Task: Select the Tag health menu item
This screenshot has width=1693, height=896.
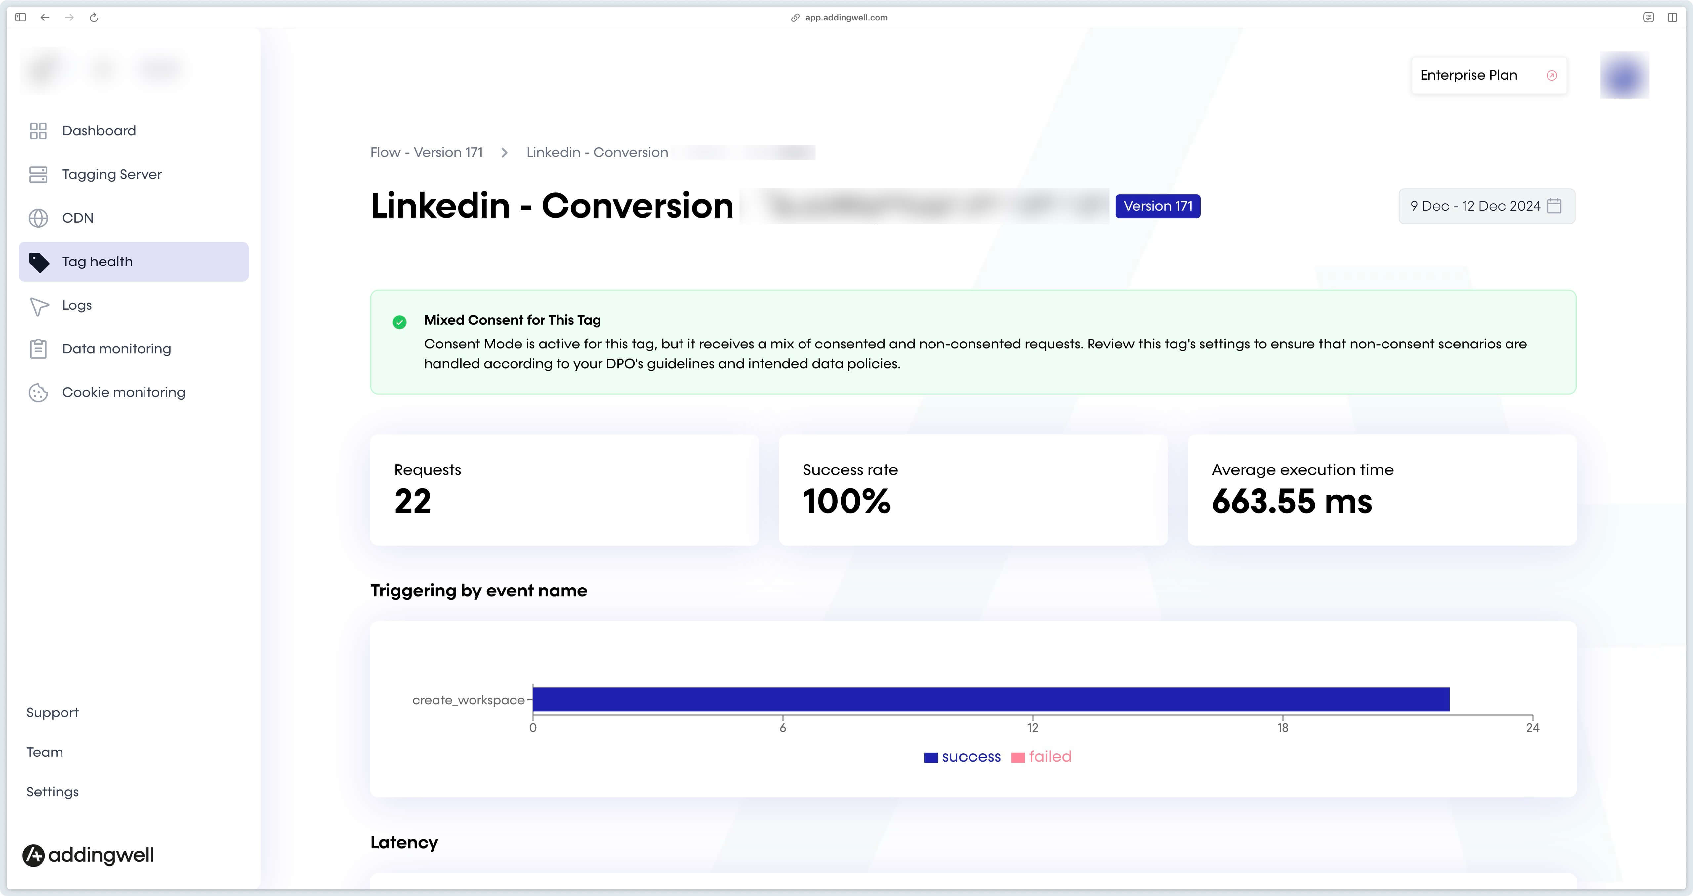Action: pos(133,262)
